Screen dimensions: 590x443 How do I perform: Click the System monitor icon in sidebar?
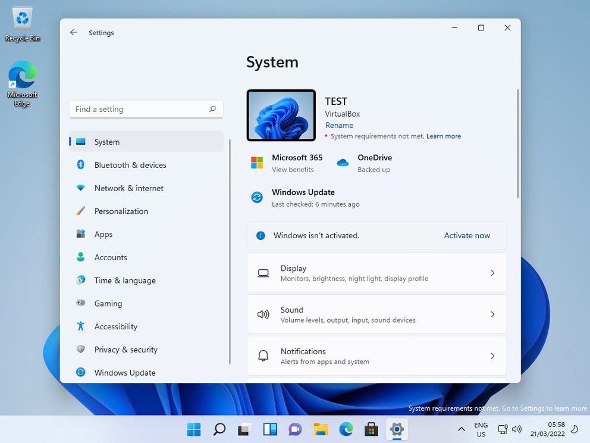tap(80, 142)
